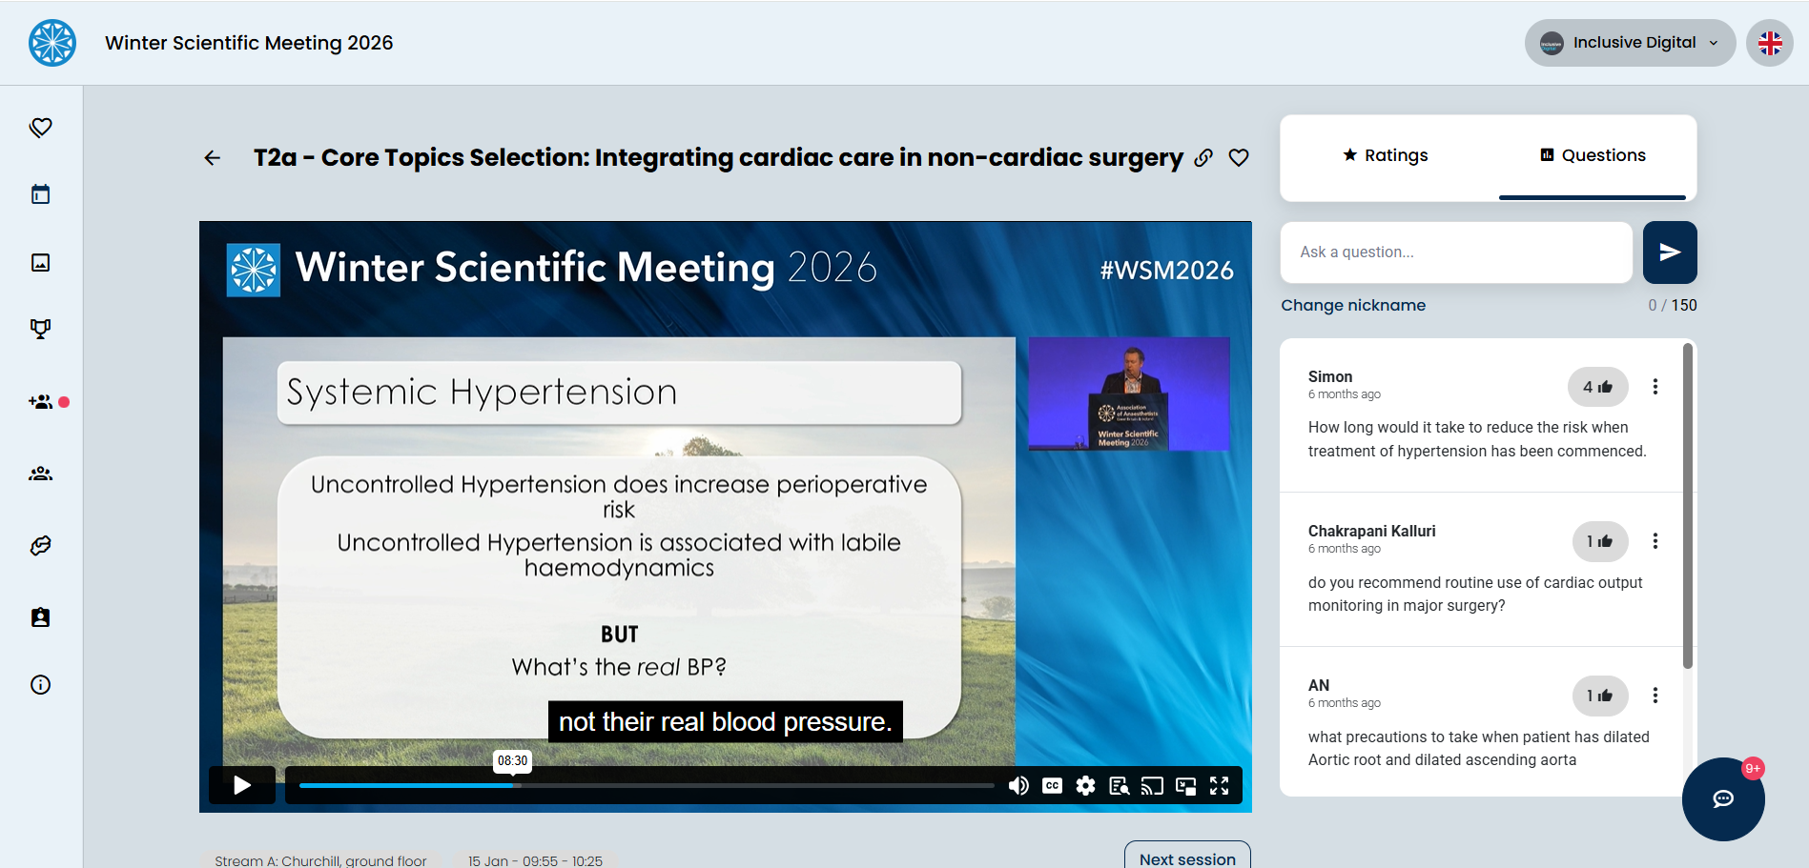1809x868 pixels.
Task: Open the add-contacts icon with red dot
Action: coord(40,402)
